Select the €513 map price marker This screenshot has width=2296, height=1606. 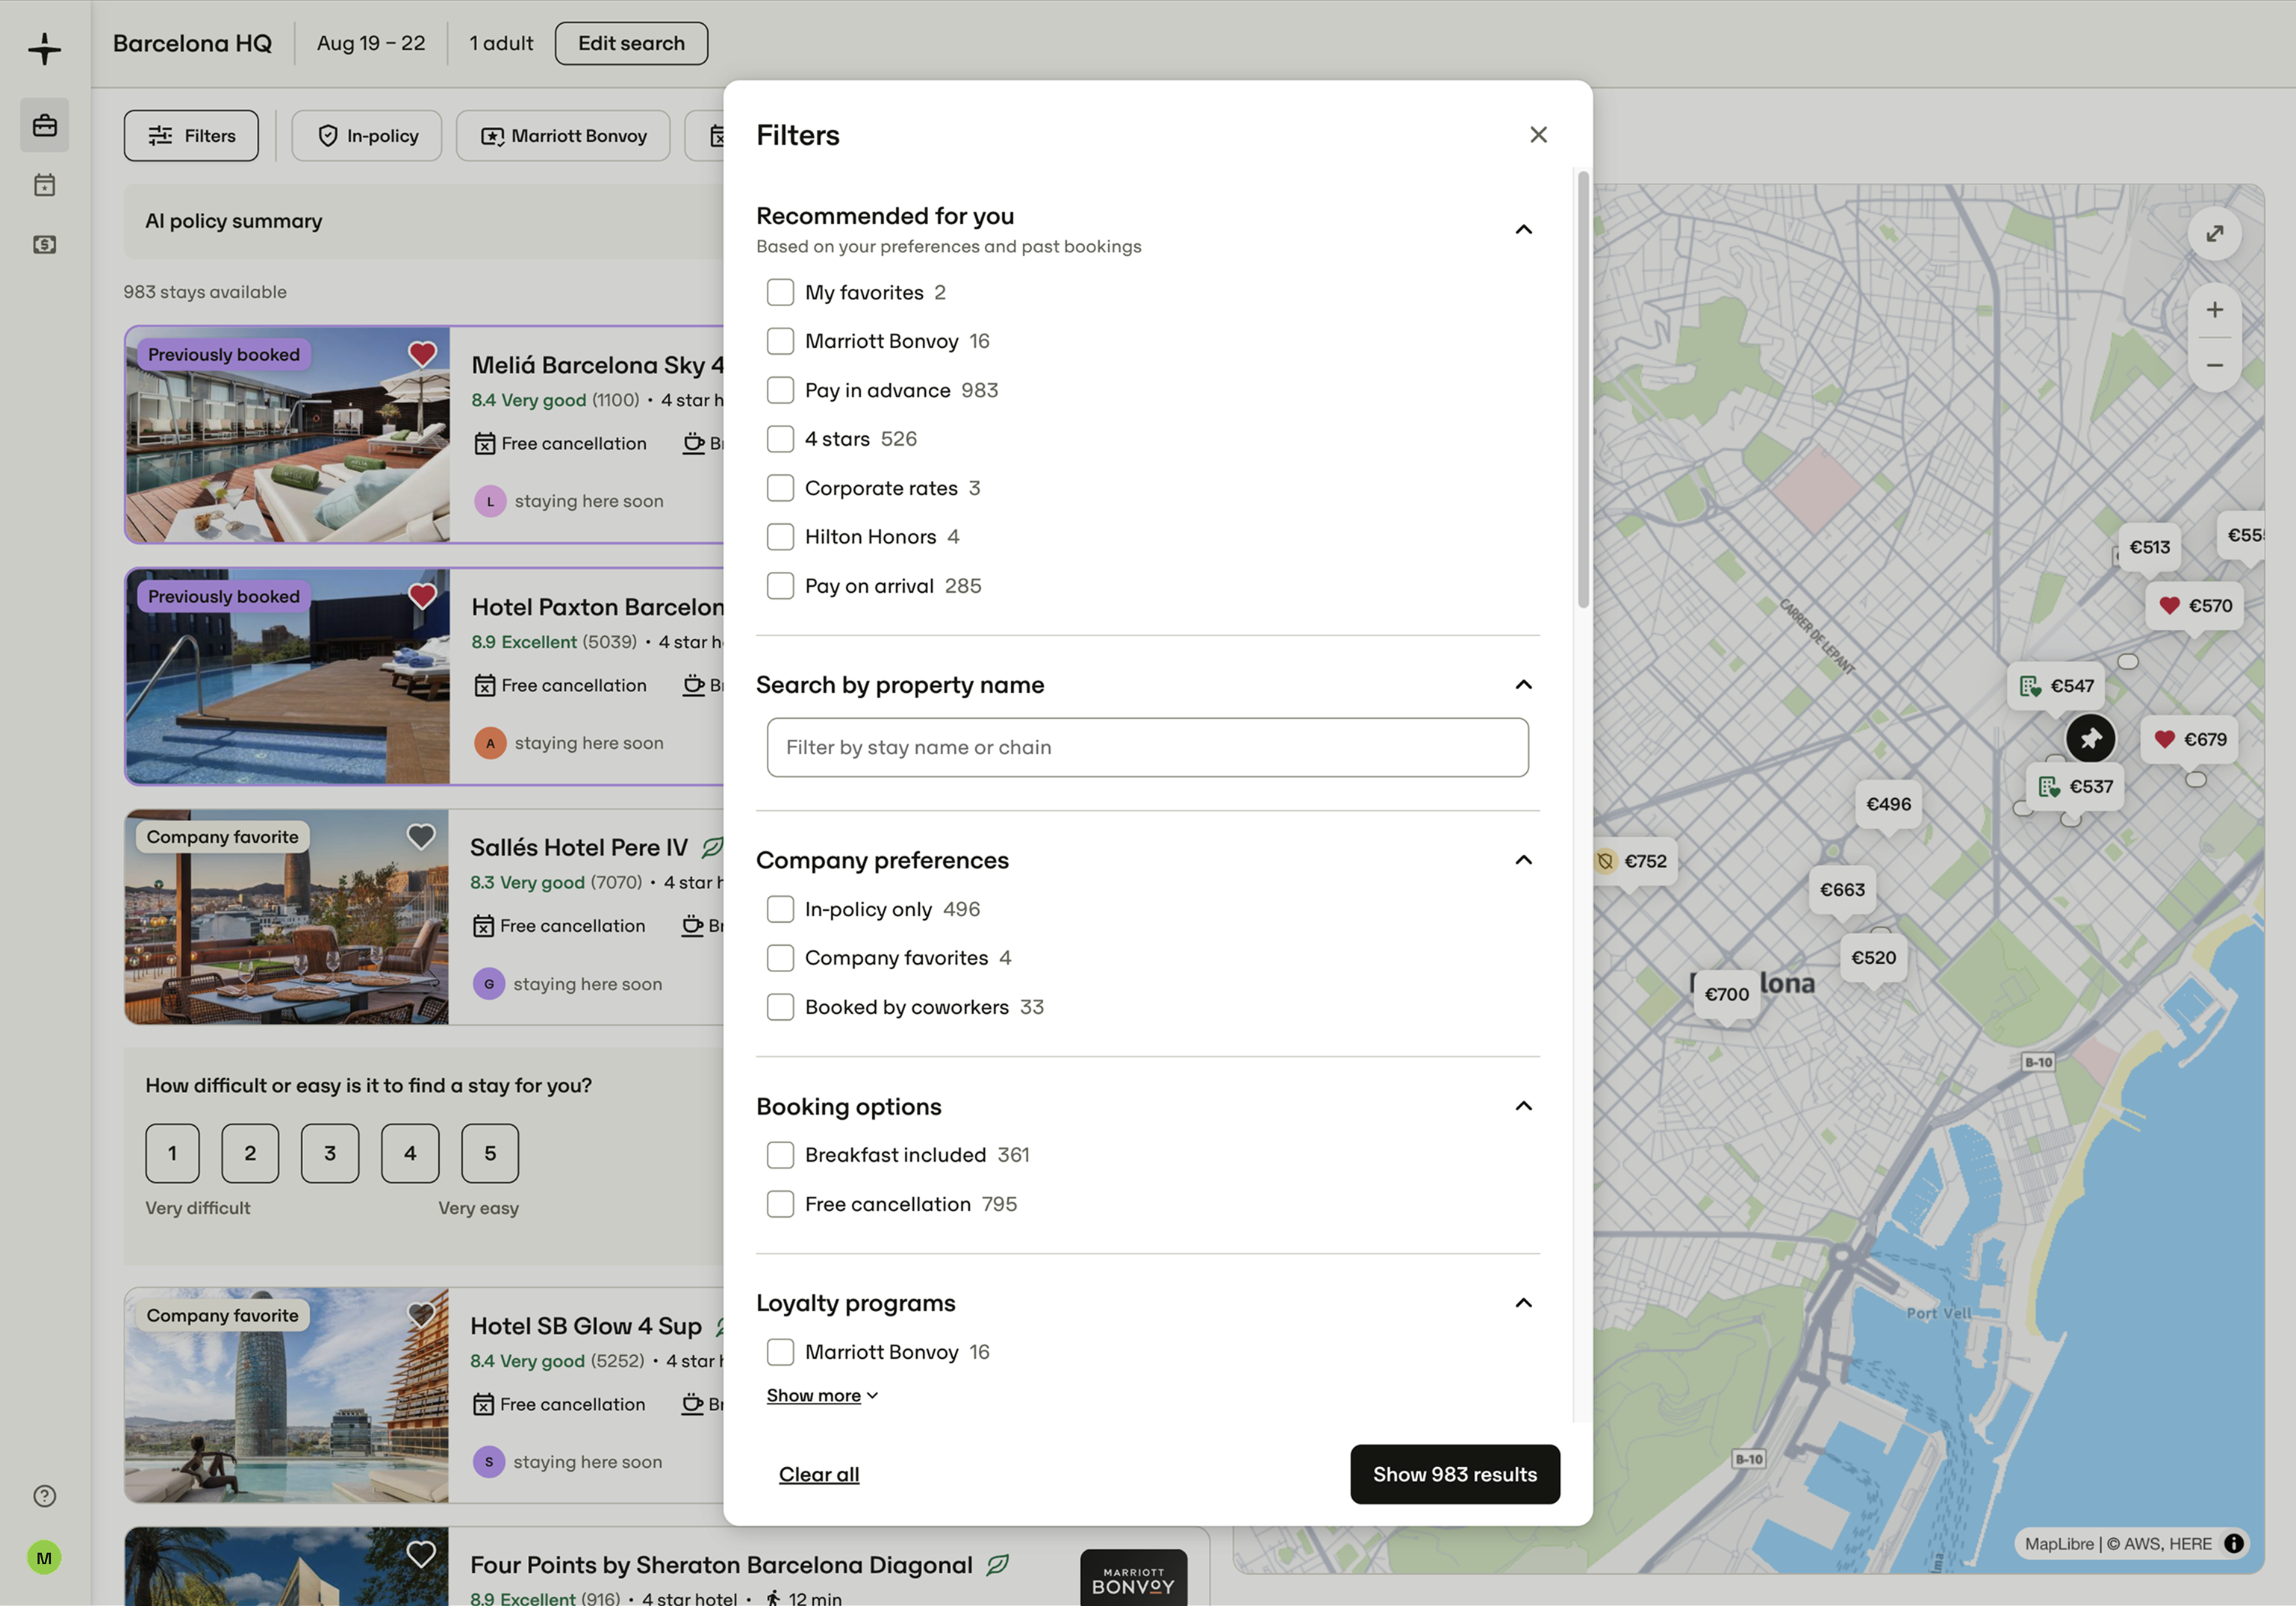coord(2149,547)
